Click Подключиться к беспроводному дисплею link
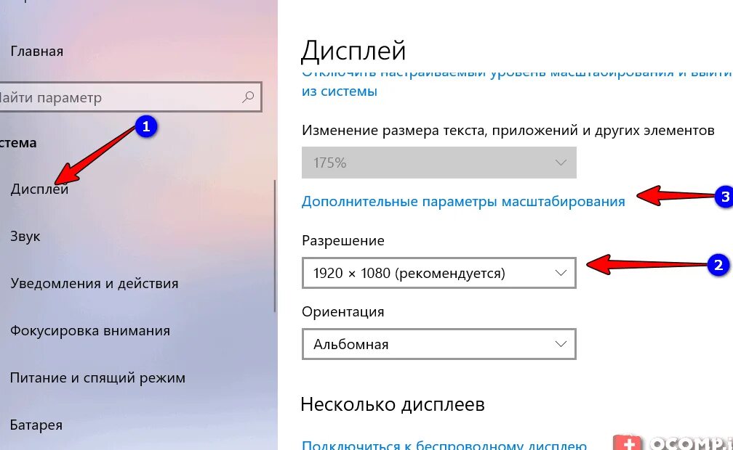This screenshot has width=733, height=450. tap(444, 445)
